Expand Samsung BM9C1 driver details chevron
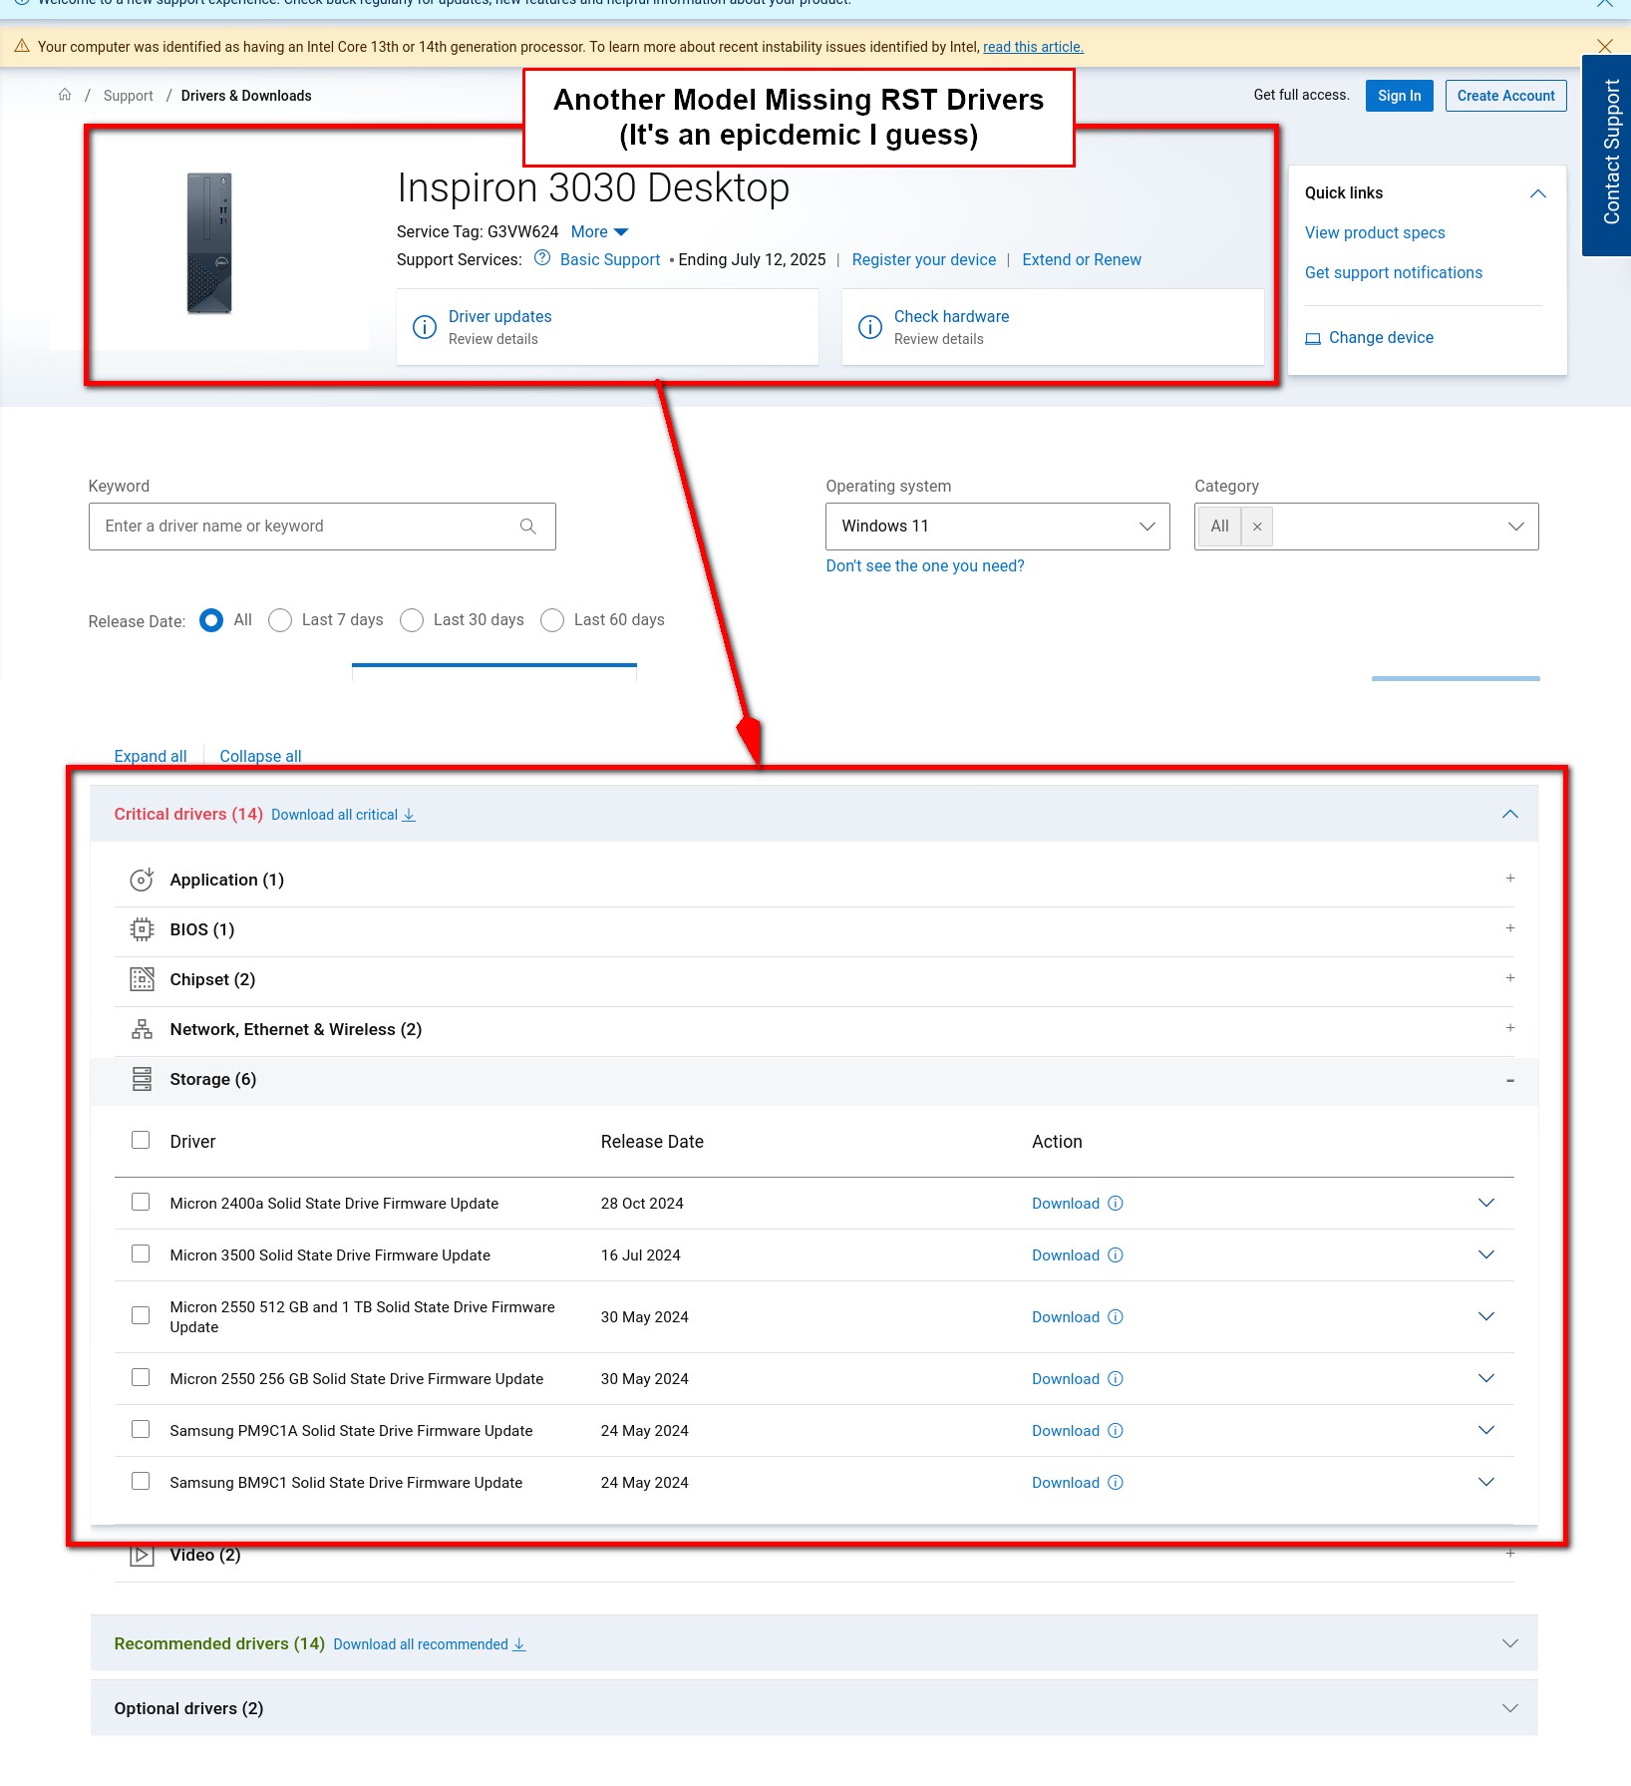Screen dimensions: 1631x1786 1485,1482
